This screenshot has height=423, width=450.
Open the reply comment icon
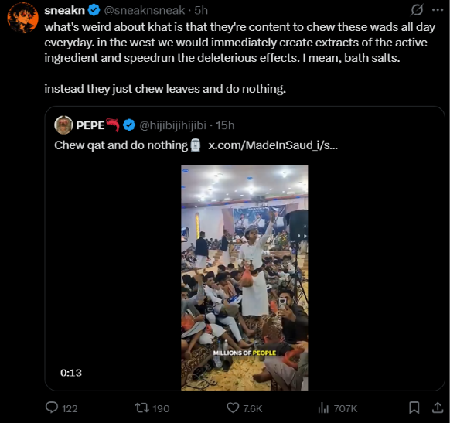pyautogui.click(x=52, y=408)
